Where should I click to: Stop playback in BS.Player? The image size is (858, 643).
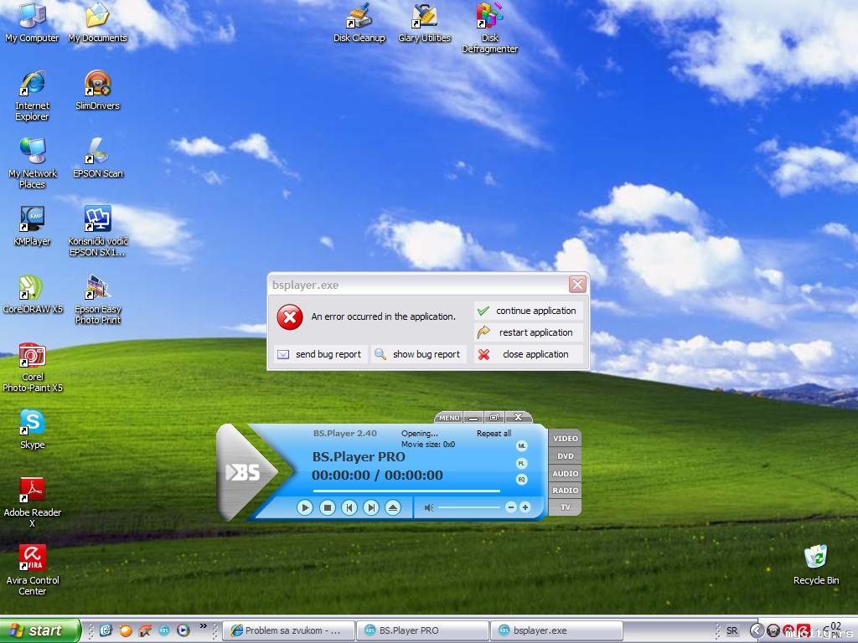328,508
